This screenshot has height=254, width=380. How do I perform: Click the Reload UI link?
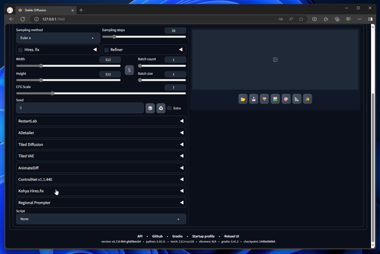[231, 236]
